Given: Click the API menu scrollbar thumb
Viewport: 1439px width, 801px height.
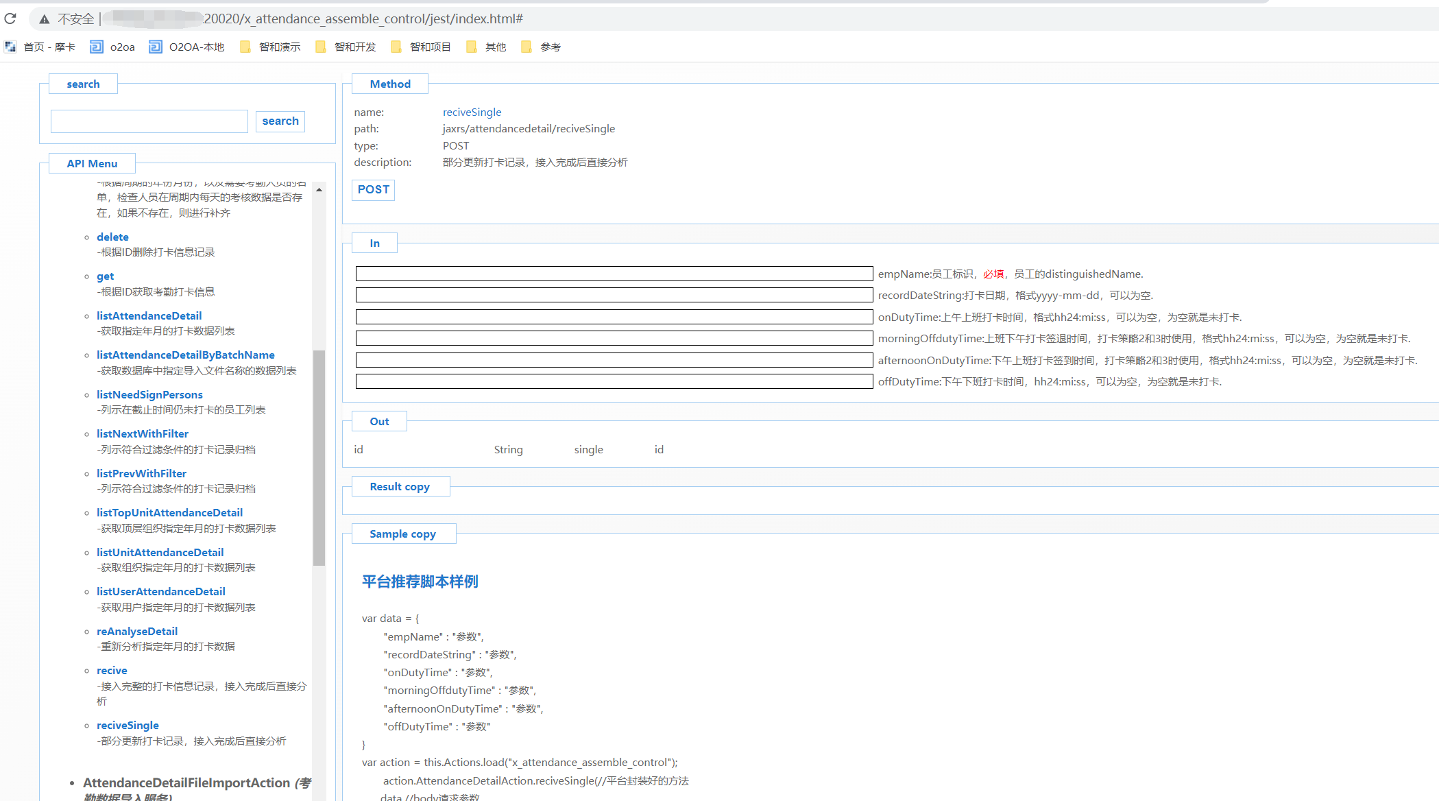Looking at the screenshot, I should pyautogui.click(x=319, y=457).
